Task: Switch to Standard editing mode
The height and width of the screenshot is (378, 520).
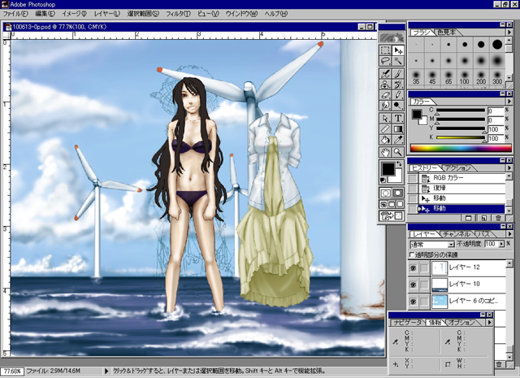Action: [x=385, y=193]
